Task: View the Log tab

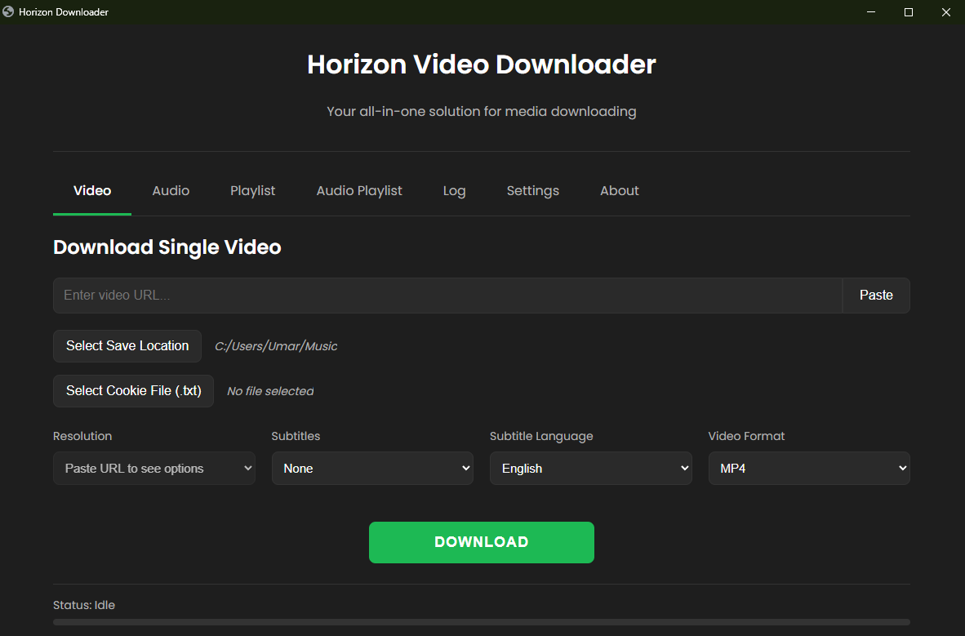Action: [x=454, y=191]
